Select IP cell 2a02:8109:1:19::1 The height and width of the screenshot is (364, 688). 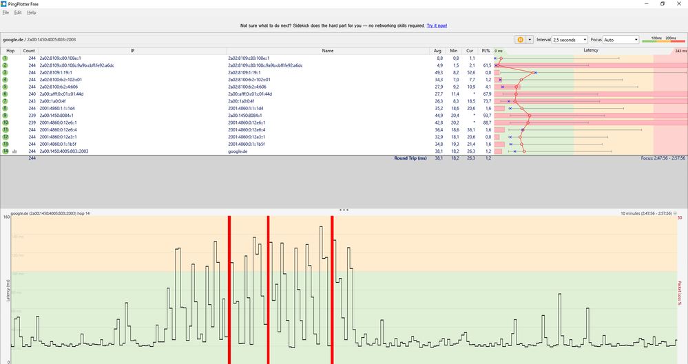[56, 72]
